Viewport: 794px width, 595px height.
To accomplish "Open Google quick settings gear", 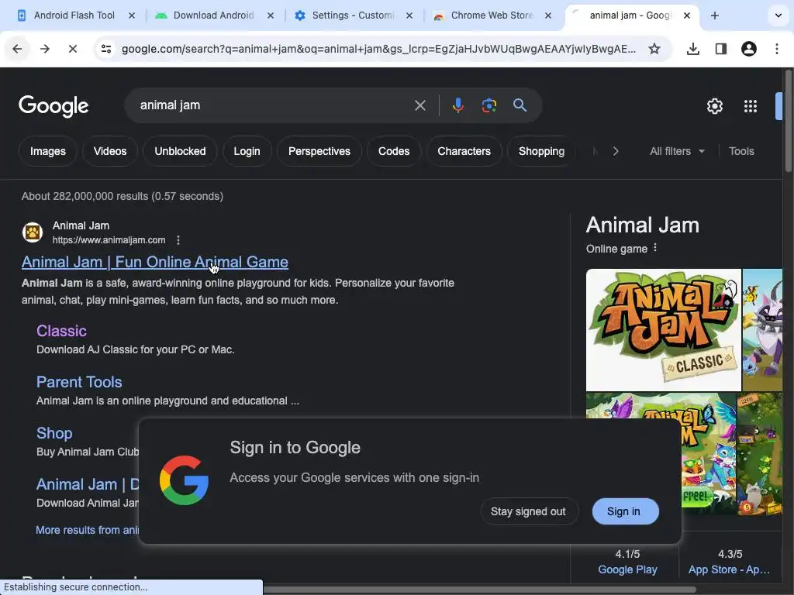I will point(714,106).
